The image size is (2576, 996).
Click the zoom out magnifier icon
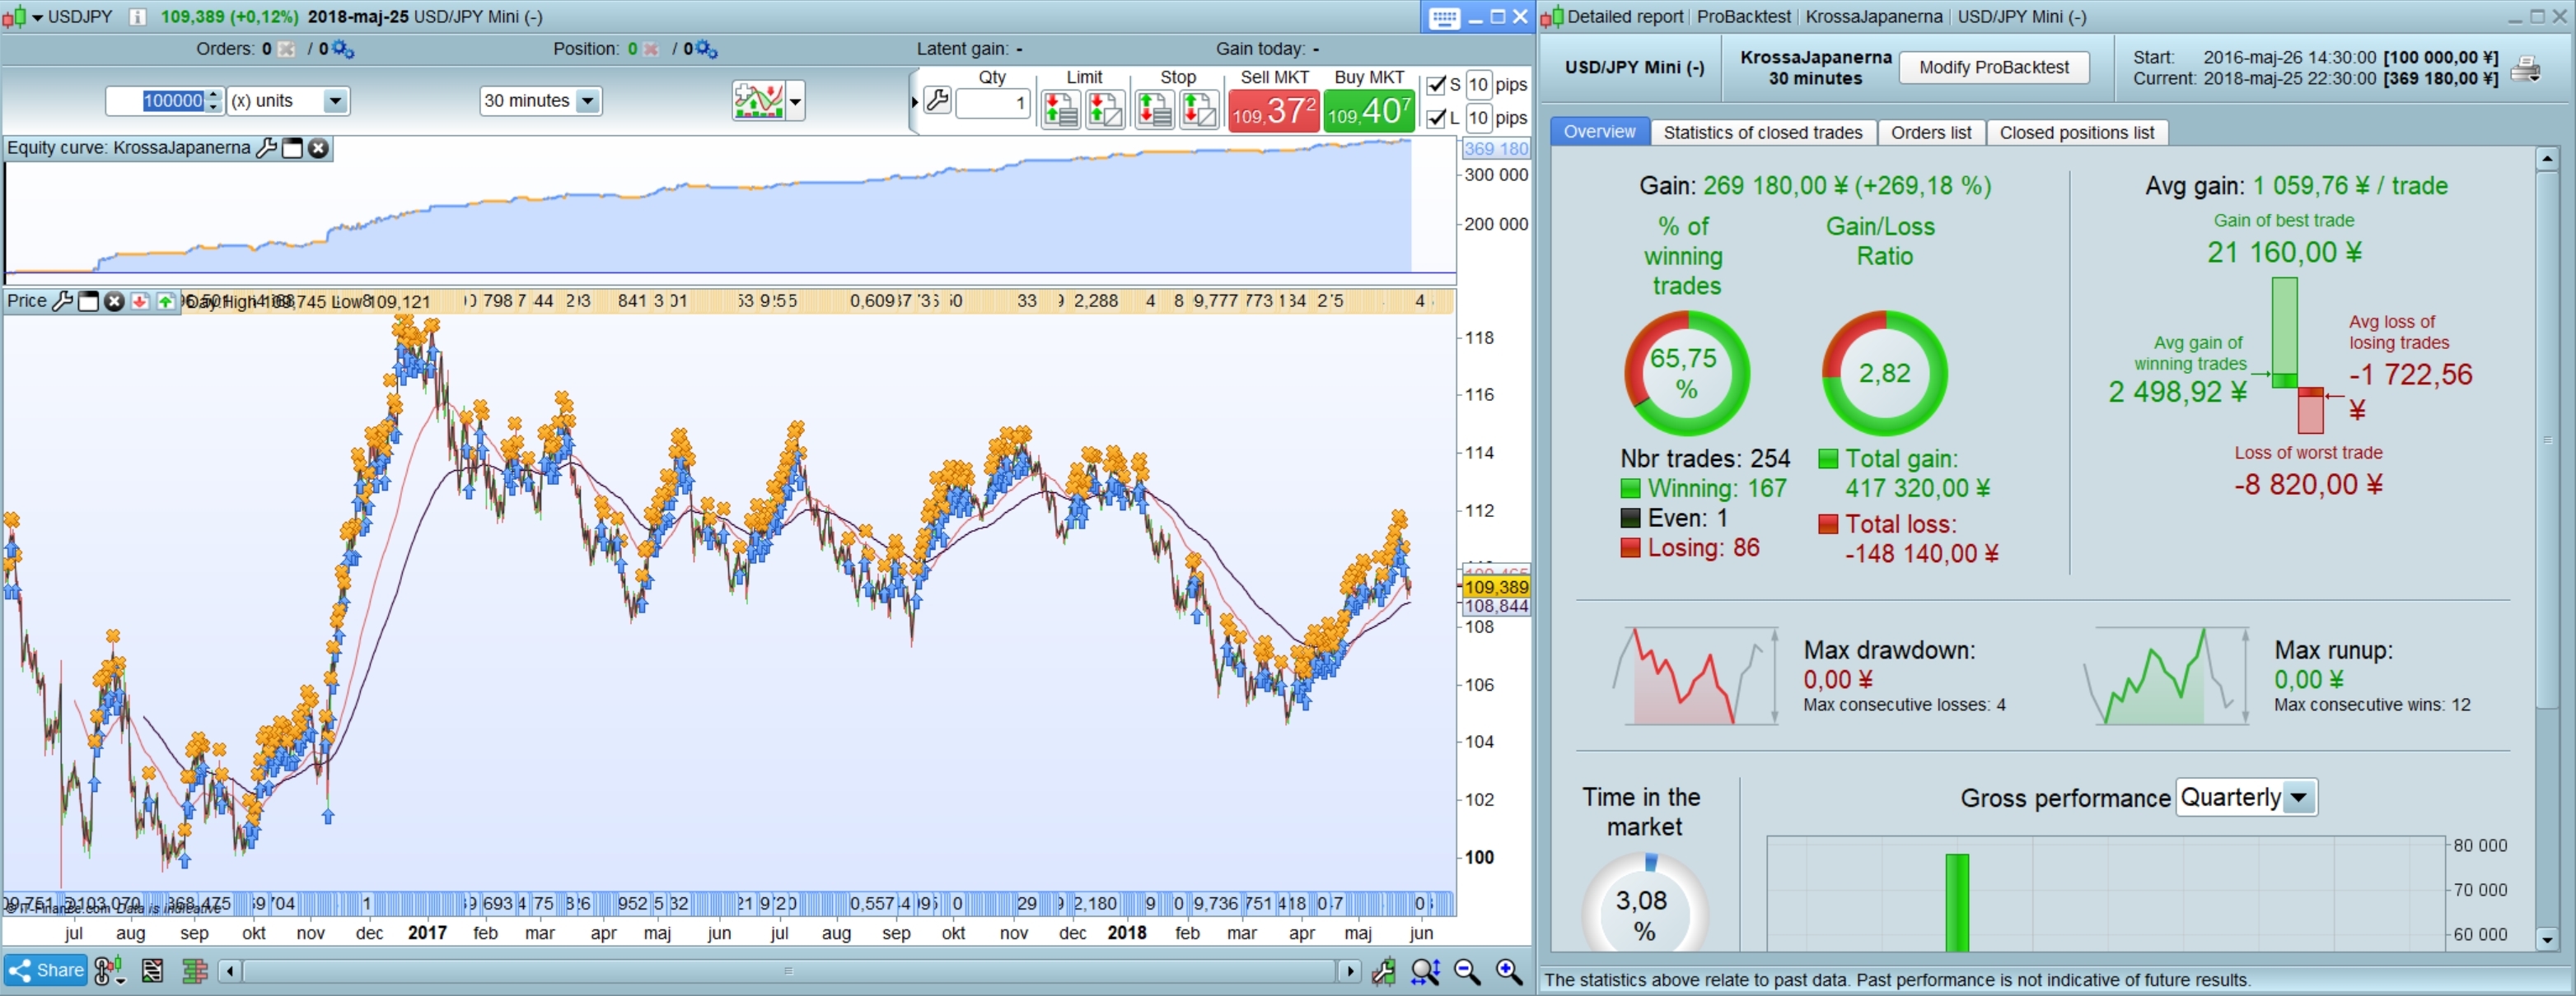(x=1466, y=971)
